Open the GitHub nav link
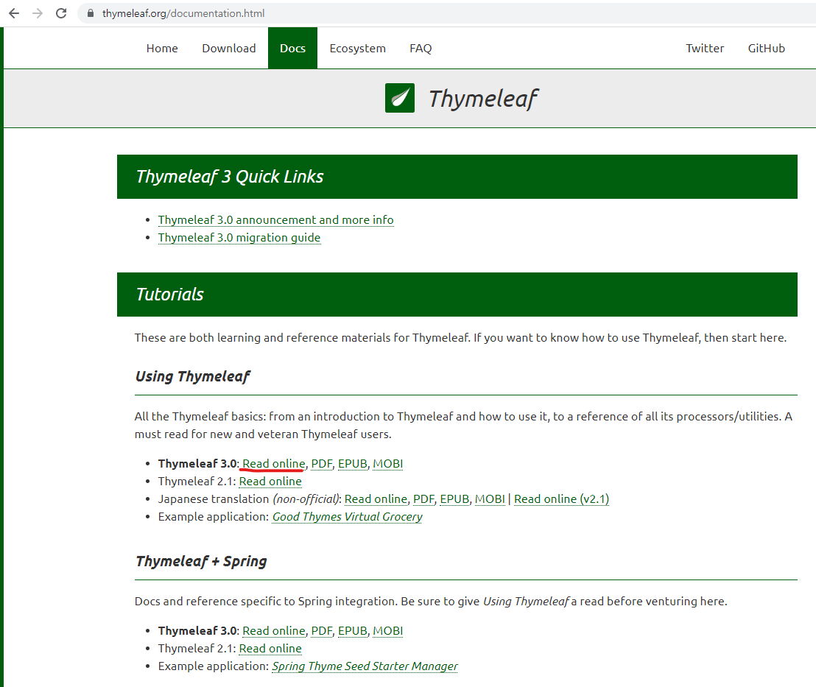This screenshot has width=816, height=687. [x=766, y=49]
